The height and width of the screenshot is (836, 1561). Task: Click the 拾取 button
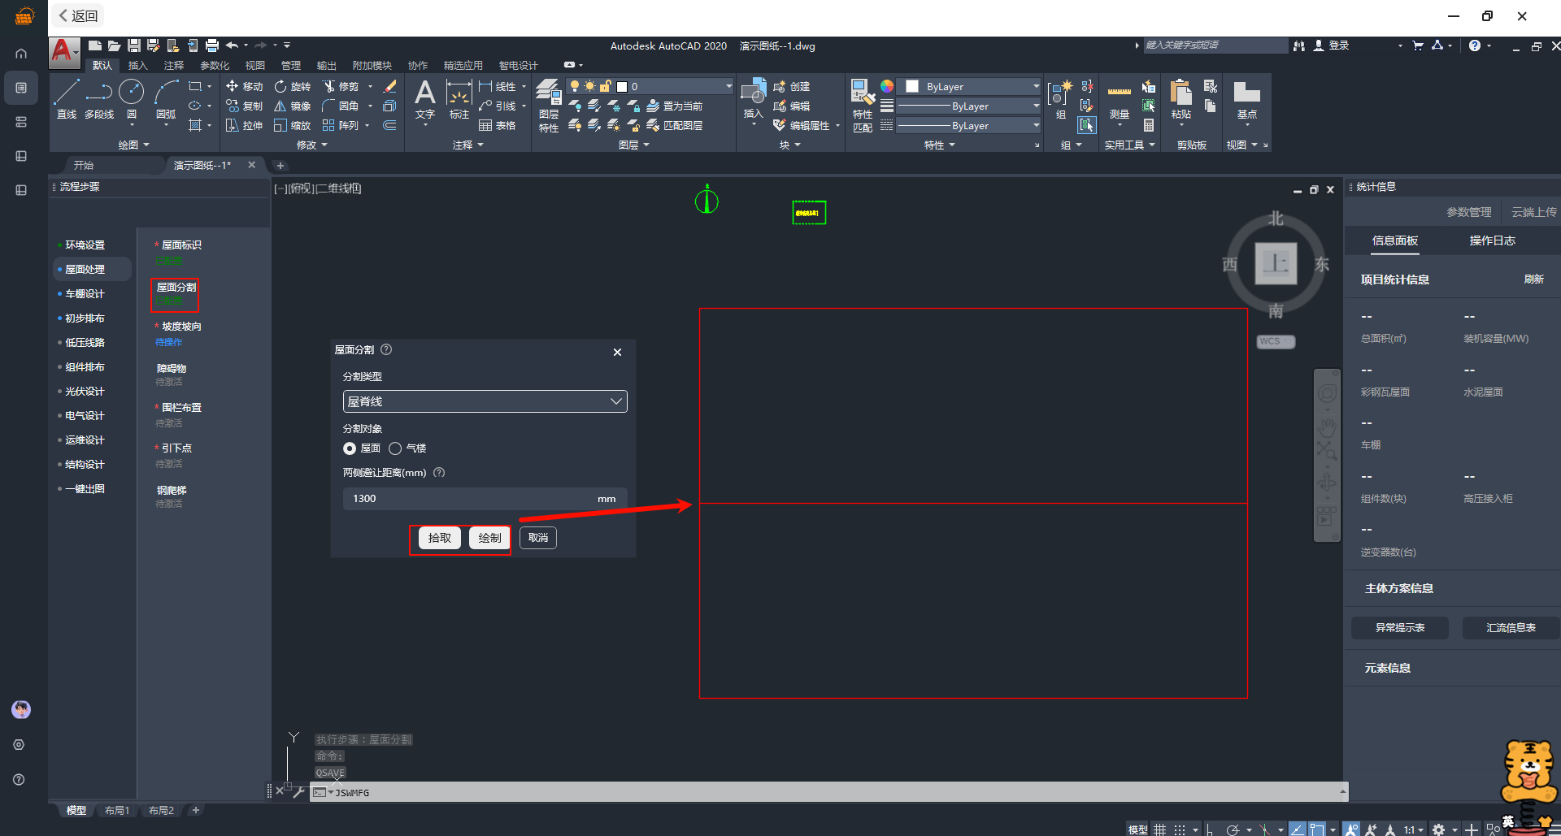(439, 538)
